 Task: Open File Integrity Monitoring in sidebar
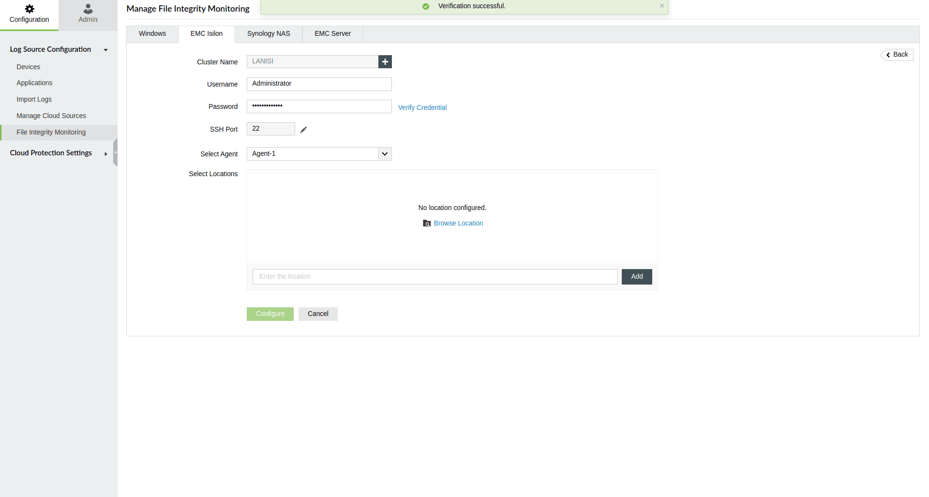click(x=51, y=132)
